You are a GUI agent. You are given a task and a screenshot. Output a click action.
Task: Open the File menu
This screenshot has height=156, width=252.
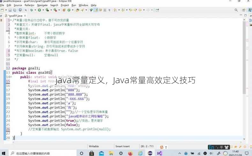tap(2, 5)
